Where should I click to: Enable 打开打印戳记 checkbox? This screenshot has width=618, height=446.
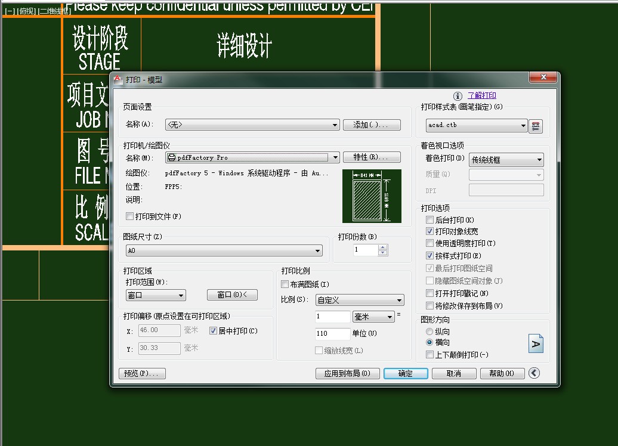(x=430, y=293)
